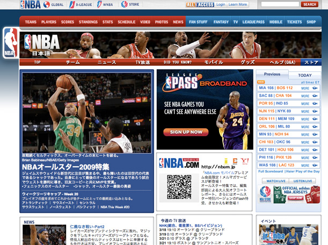Select ニュース in the Japanese nav bar
Viewport: 328px width, 245px height.
coord(107,62)
